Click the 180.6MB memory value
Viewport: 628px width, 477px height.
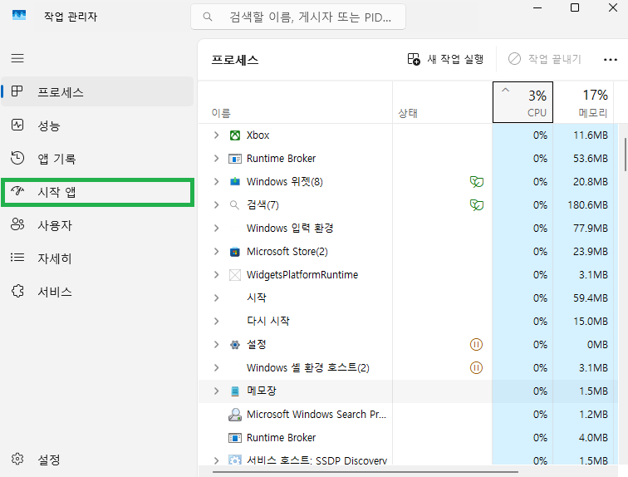[x=587, y=205]
